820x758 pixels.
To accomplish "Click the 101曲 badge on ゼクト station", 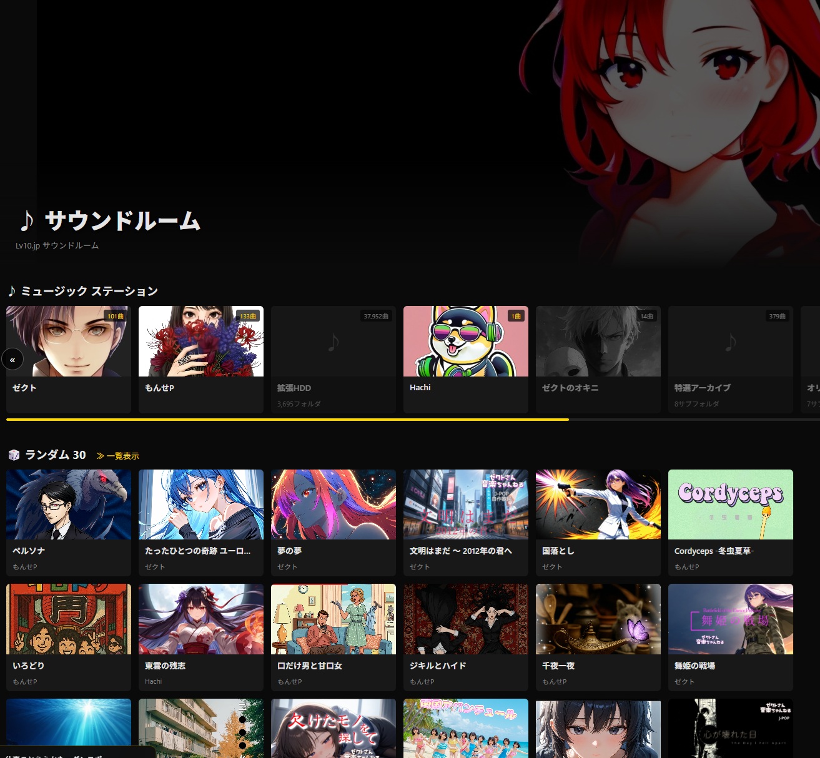I will pos(115,317).
